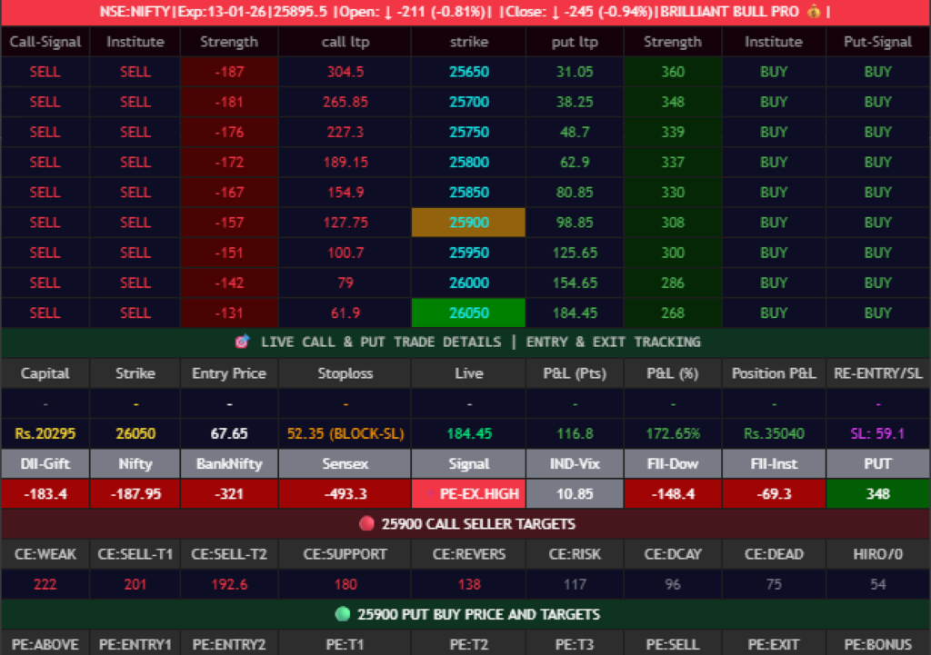The height and width of the screenshot is (655, 931).
Task: Click the Position P&L Rs.35040 value
Action: pyautogui.click(x=774, y=434)
